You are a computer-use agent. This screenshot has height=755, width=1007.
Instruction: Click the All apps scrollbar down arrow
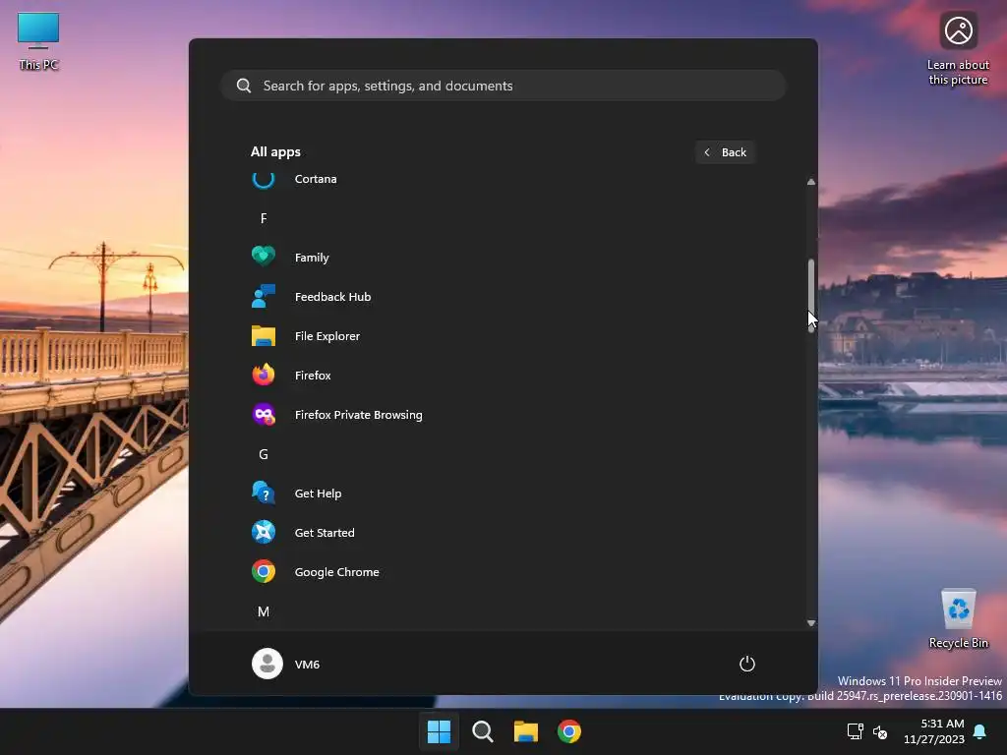[x=811, y=622]
